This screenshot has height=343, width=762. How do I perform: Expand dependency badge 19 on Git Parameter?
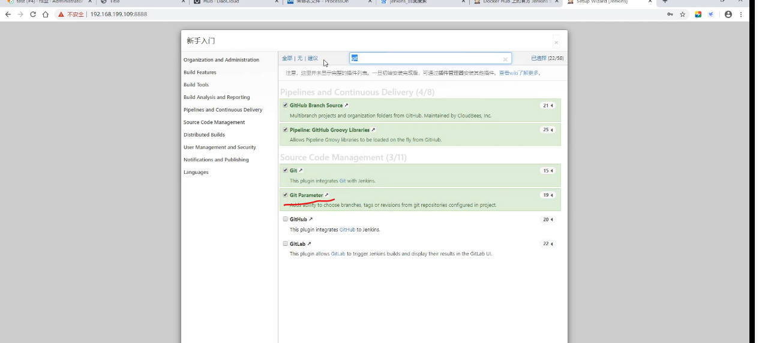548,195
